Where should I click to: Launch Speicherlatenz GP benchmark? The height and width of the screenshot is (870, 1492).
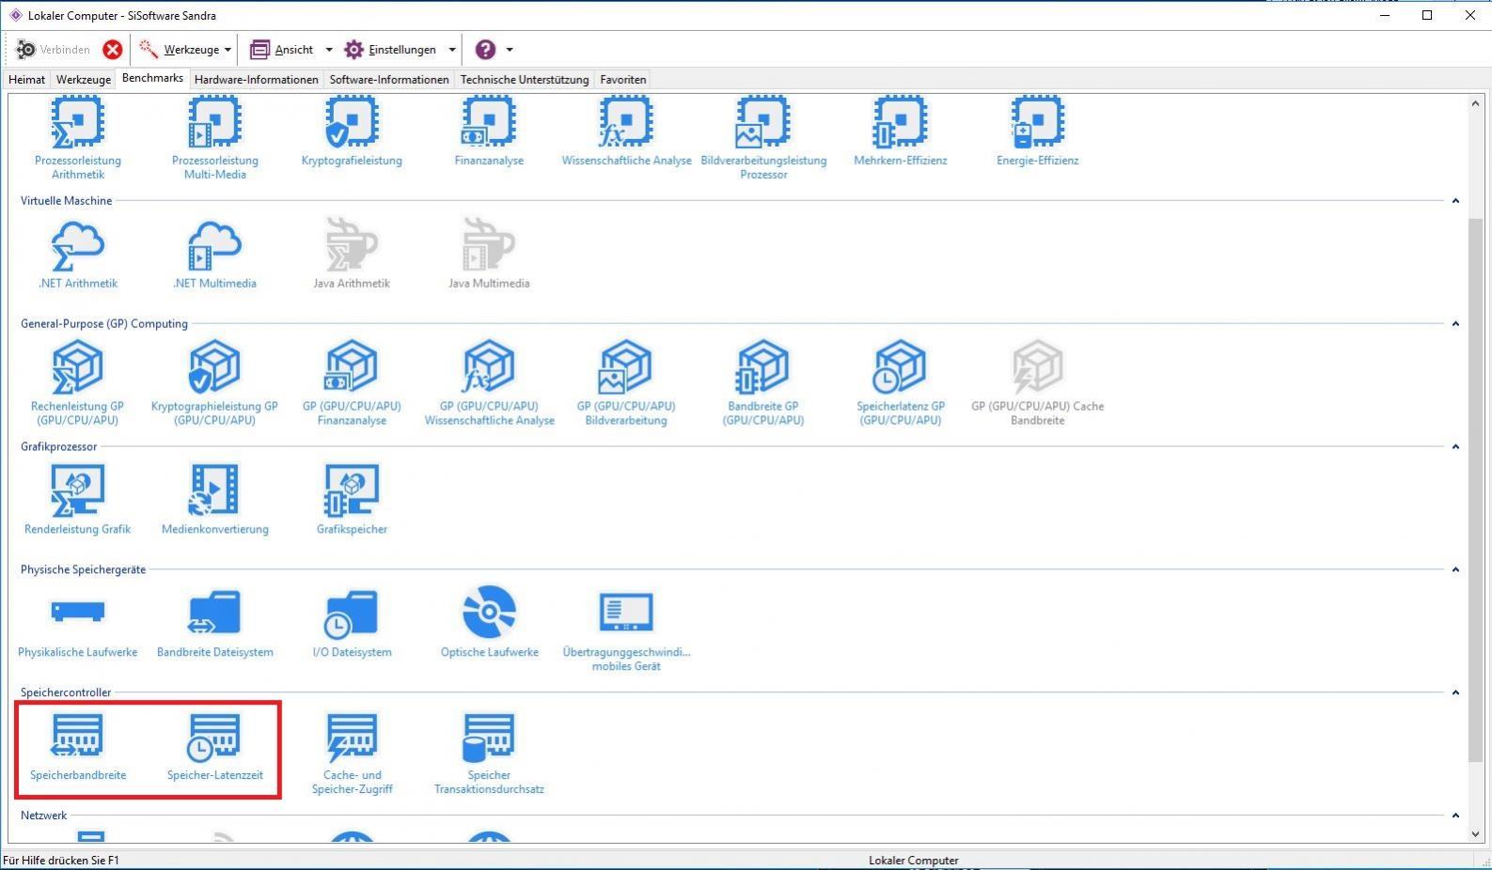[901, 383]
